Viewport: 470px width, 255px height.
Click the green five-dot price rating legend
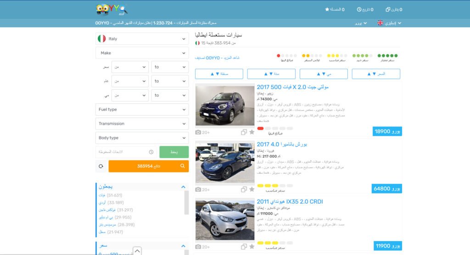388,56
